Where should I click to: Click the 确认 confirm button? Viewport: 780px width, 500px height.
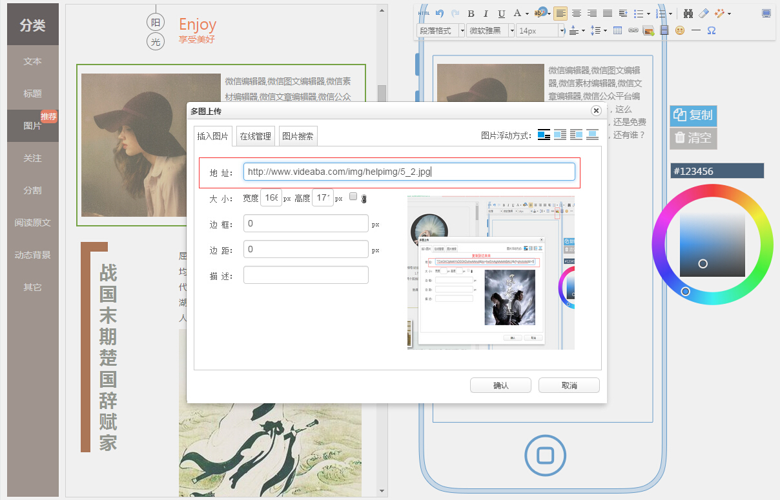[x=500, y=385]
